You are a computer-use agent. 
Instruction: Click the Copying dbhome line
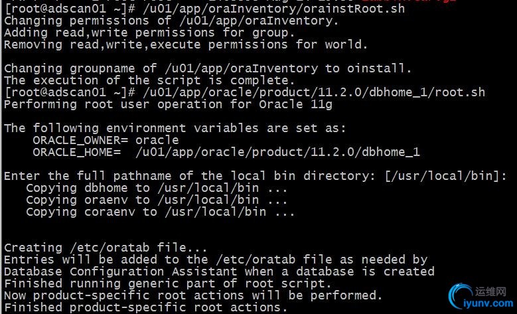157,188
